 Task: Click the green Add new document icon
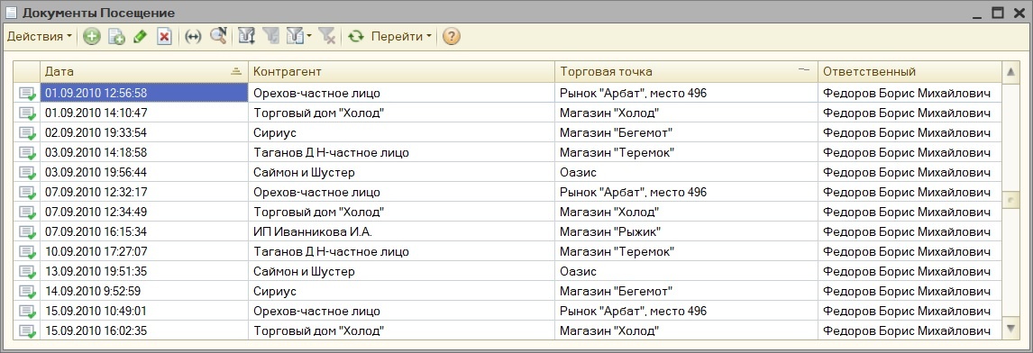point(92,37)
